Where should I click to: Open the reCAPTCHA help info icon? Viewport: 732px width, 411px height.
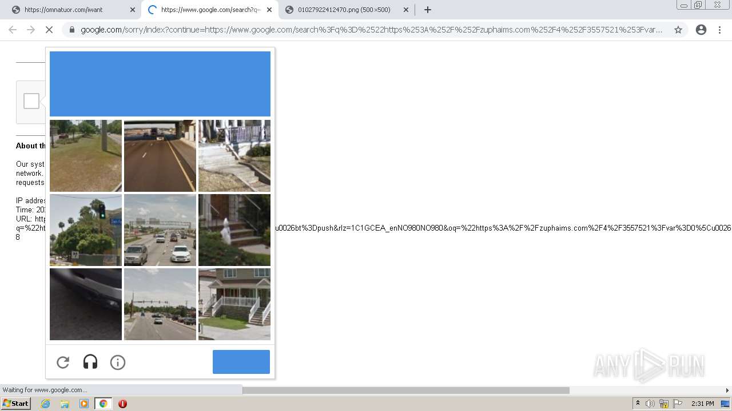(118, 362)
